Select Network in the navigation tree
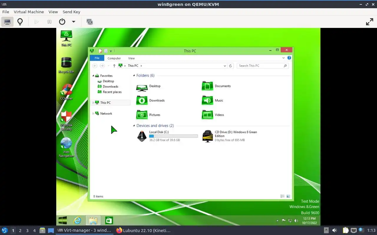The height and width of the screenshot is (235, 377). click(106, 113)
